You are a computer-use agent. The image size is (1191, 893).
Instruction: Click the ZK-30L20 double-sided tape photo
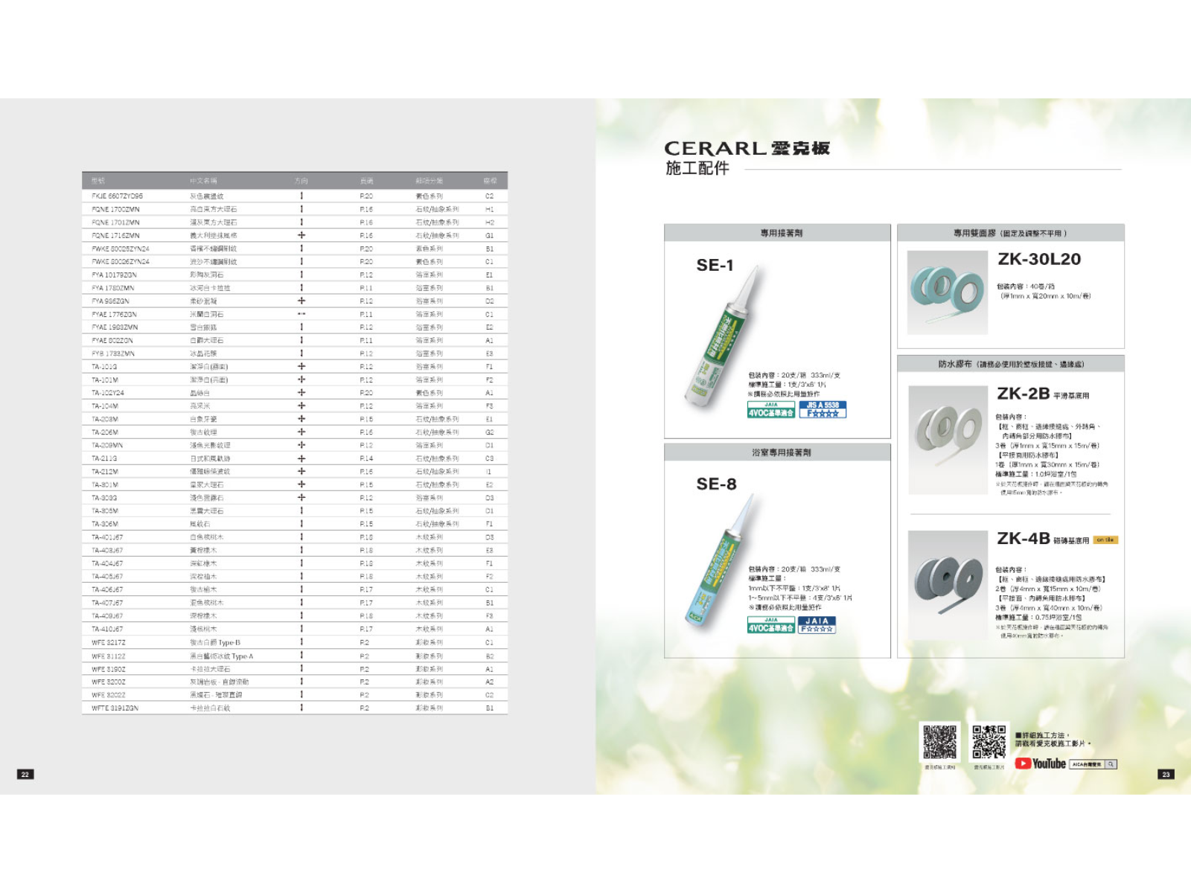(947, 292)
